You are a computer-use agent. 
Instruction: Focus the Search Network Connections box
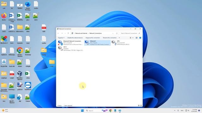[x=130, y=33]
